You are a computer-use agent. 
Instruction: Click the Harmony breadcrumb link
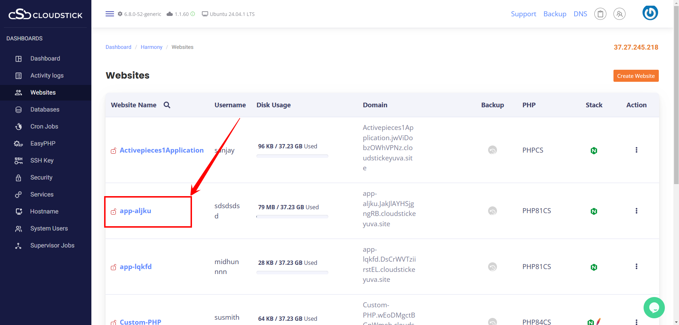pyautogui.click(x=151, y=47)
